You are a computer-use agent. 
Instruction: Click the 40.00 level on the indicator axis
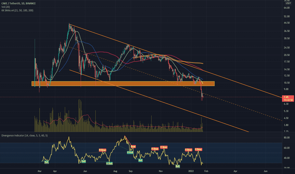click(287, 158)
